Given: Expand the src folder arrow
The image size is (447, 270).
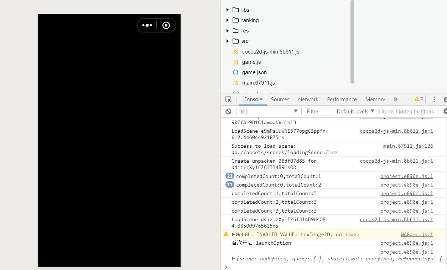Looking at the screenshot, I should click(228, 41).
